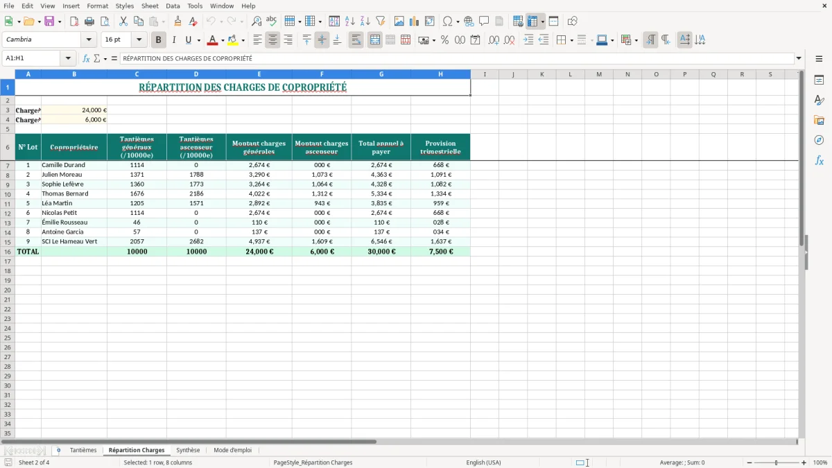Click the Clear Direct Formatting icon
Viewport: 832px width, 468px height.
coord(193,21)
